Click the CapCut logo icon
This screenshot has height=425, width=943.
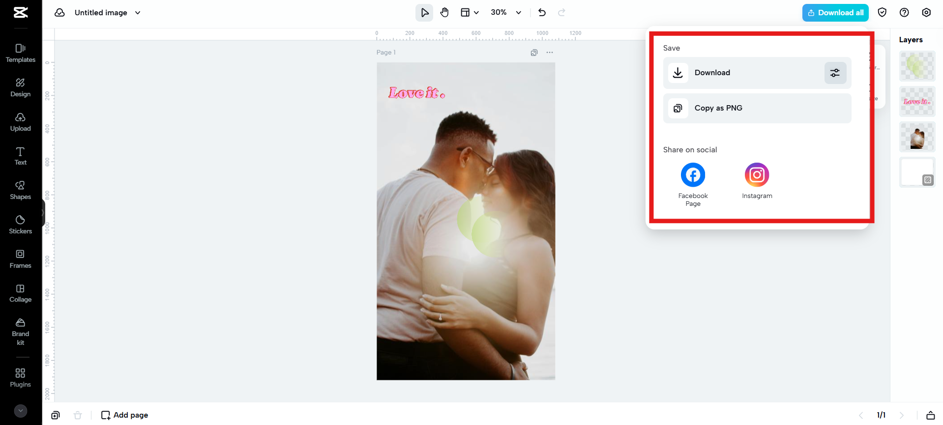21,12
